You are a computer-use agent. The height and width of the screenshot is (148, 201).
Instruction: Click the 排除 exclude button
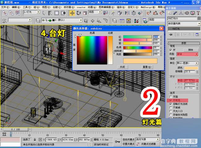pyautogui.click(x=190, y=50)
